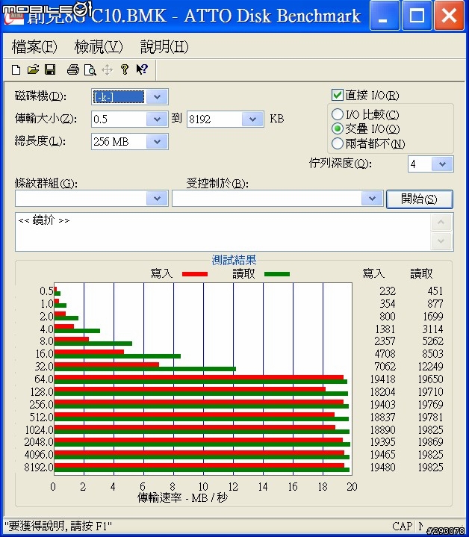Screen dimensions: 469x537
Task: Select the 兩者都不 radio button
Action: 338,143
